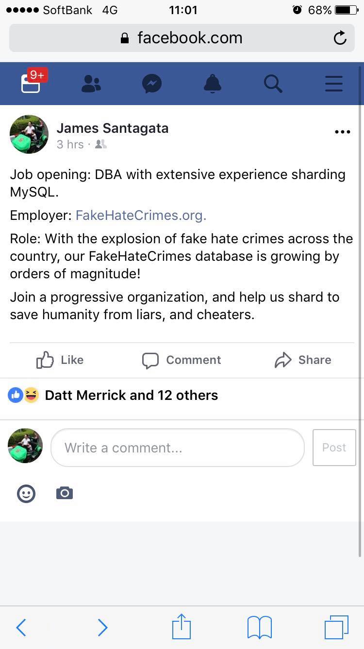Viewport: 364px width, 649px height.
Task: Like the post by James Santagata
Action: 60,360
